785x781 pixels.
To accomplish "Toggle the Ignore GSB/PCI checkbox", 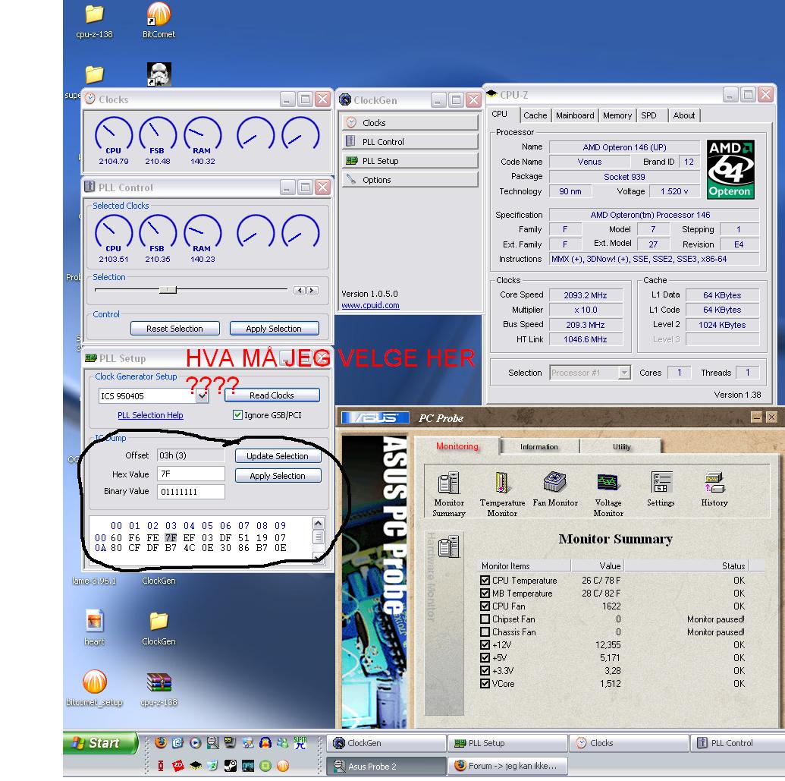I will 238,415.
